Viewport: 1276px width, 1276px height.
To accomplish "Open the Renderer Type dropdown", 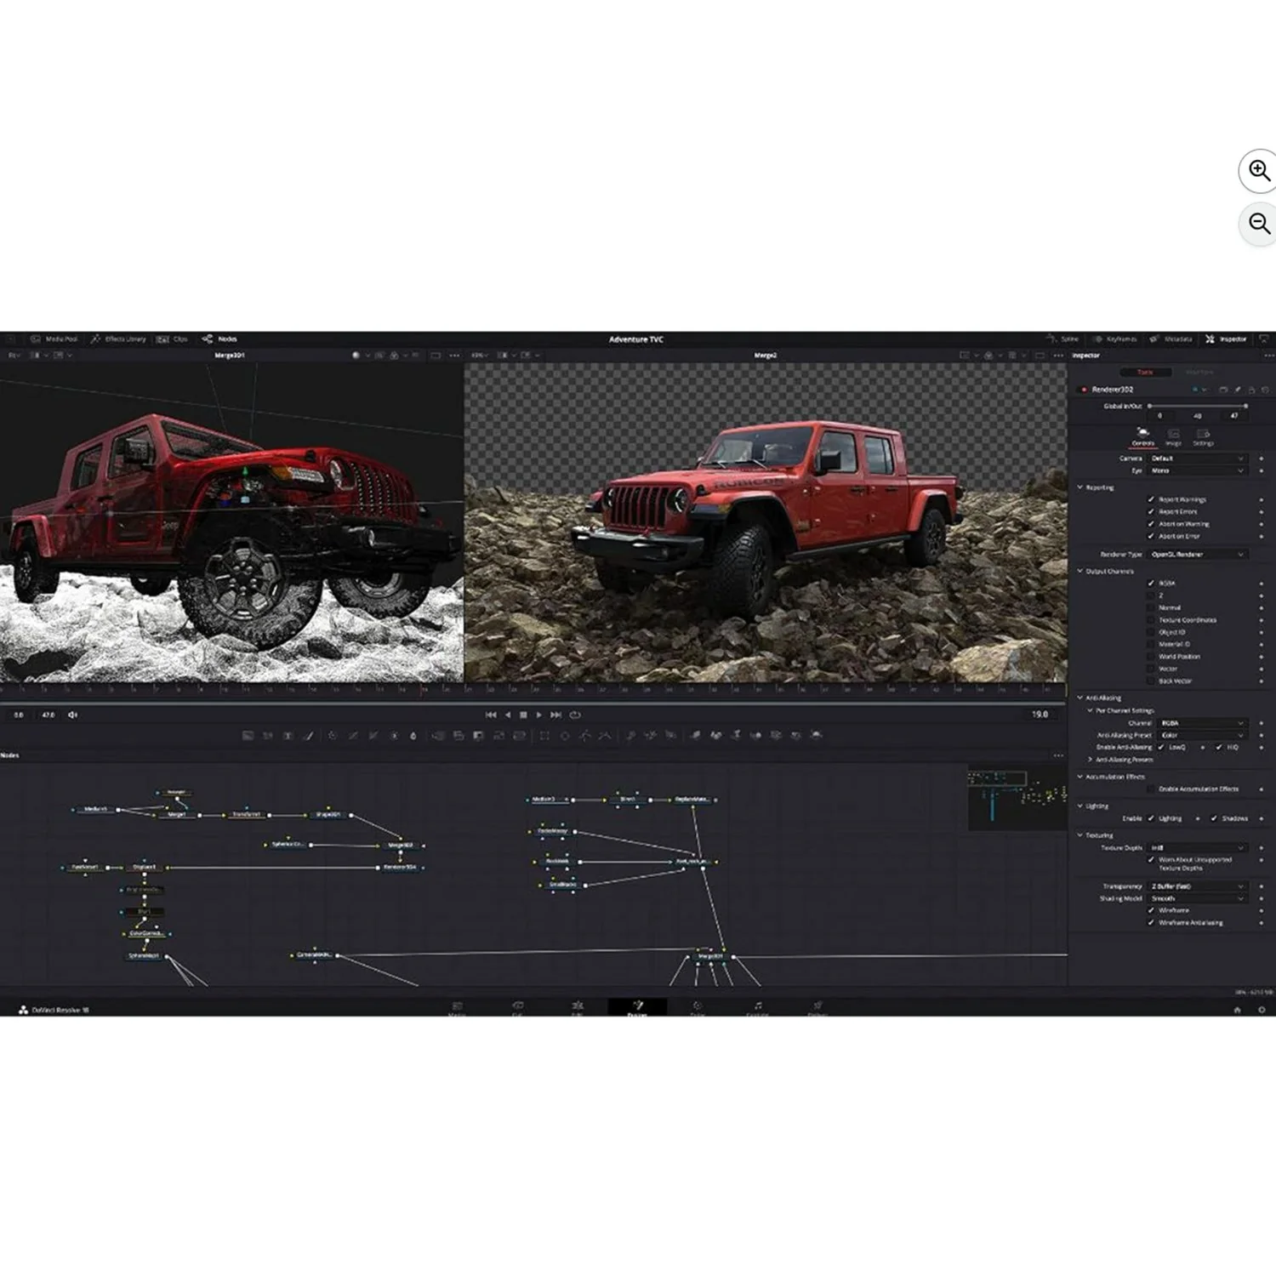I will click(1198, 554).
